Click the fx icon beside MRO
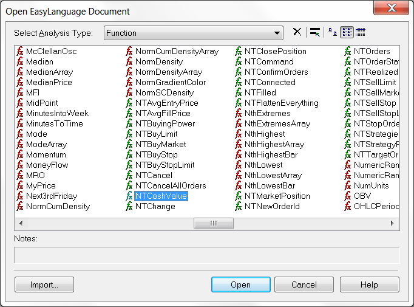Viewport: 414px width, 307px height. pyautogui.click(x=20, y=175)
